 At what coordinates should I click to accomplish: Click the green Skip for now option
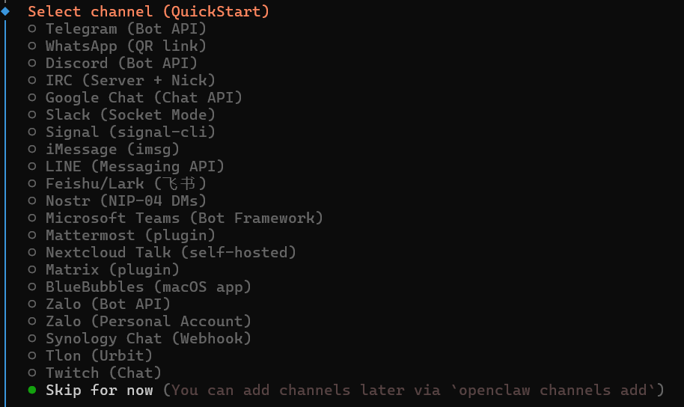point(99,391)
